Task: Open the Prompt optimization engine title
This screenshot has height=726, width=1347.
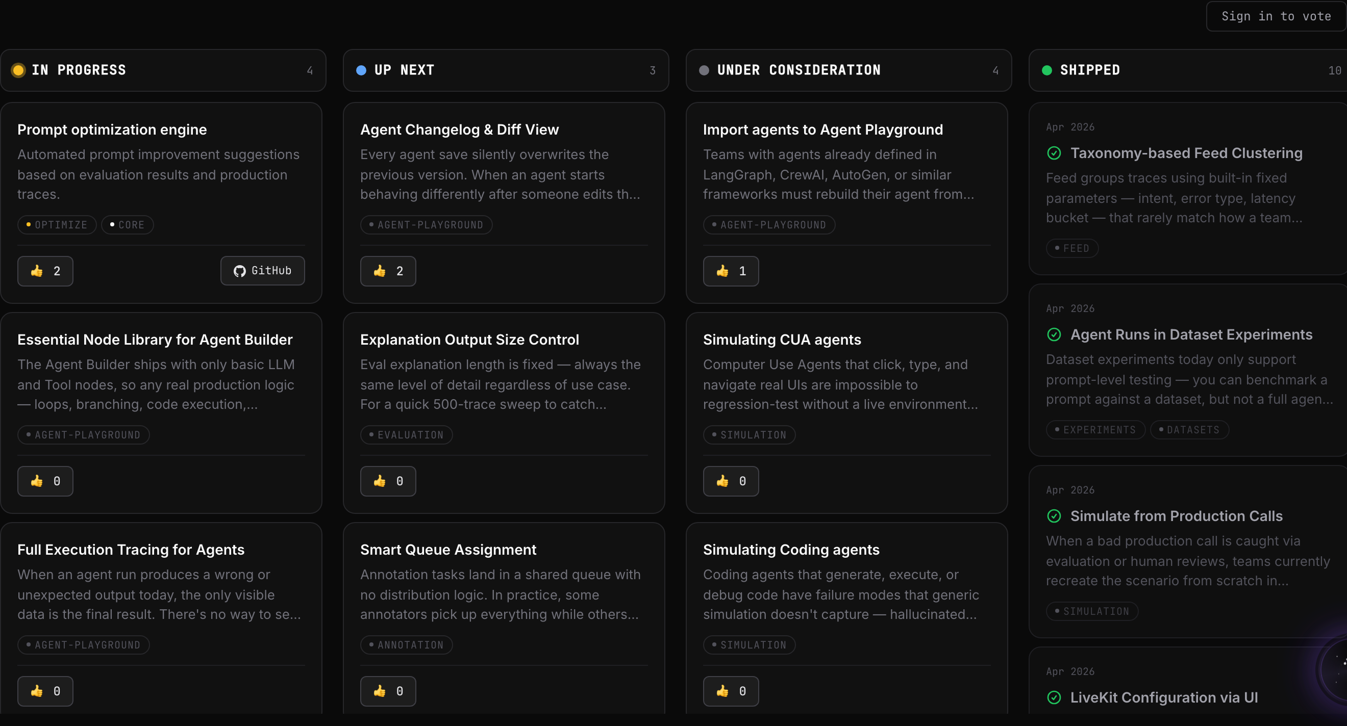Action: click(x=112, y=129)
